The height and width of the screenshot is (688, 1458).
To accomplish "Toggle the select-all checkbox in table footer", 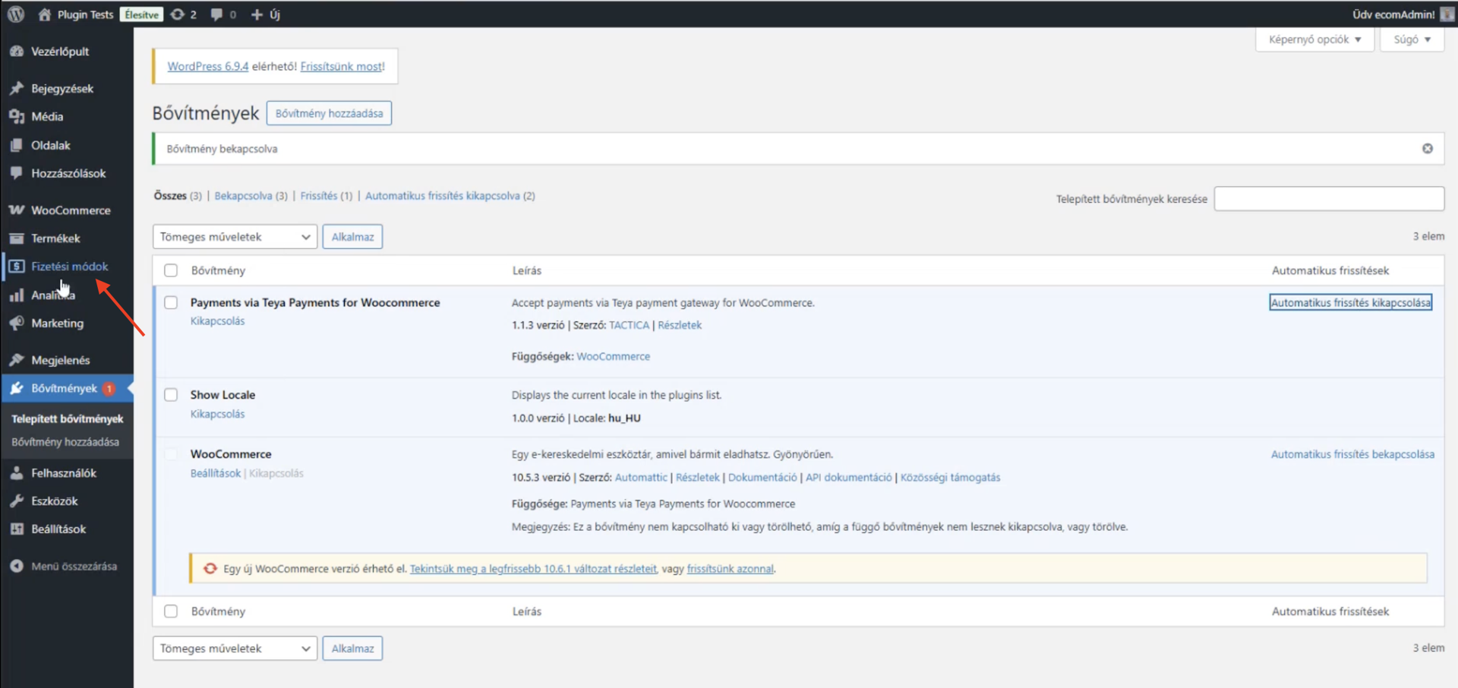I will [171, 611].
